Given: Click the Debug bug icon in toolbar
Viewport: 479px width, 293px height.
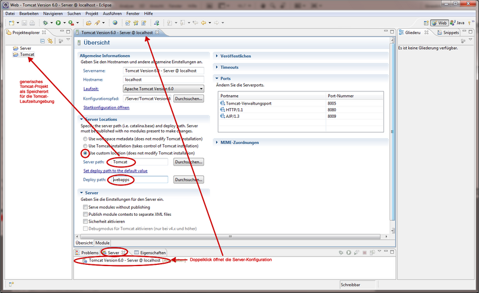Looking at the screenshot, I should pyautogui.click(x=46, y=23).
